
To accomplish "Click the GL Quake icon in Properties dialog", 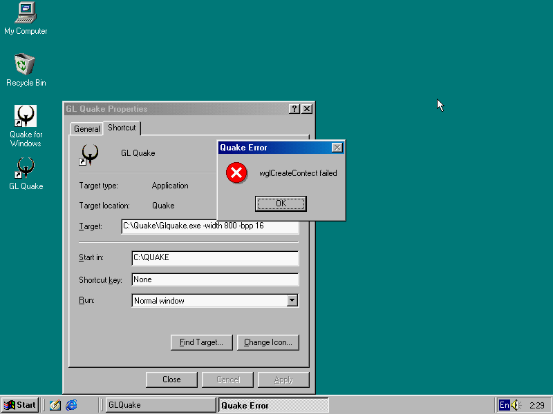I will pos(89,154).
